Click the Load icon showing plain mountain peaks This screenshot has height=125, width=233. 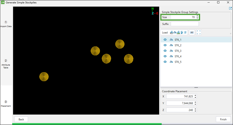[x=175, y=32]
